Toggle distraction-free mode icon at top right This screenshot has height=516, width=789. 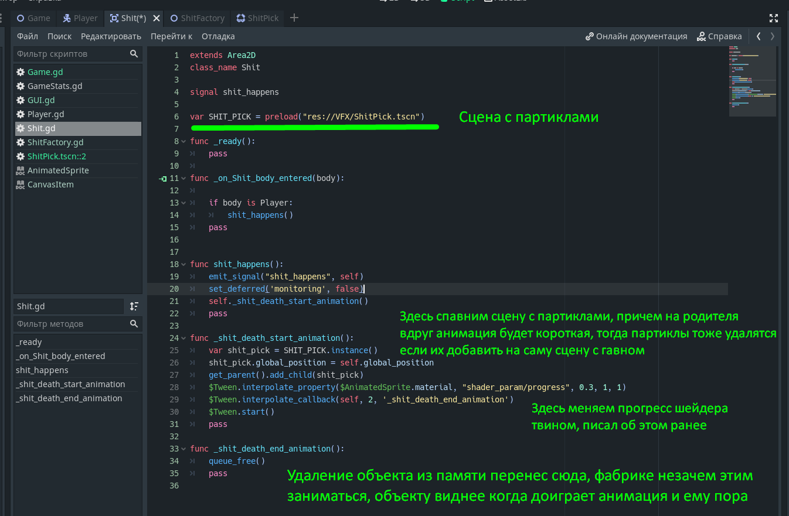pyautogui.click(x=774, y=18)
